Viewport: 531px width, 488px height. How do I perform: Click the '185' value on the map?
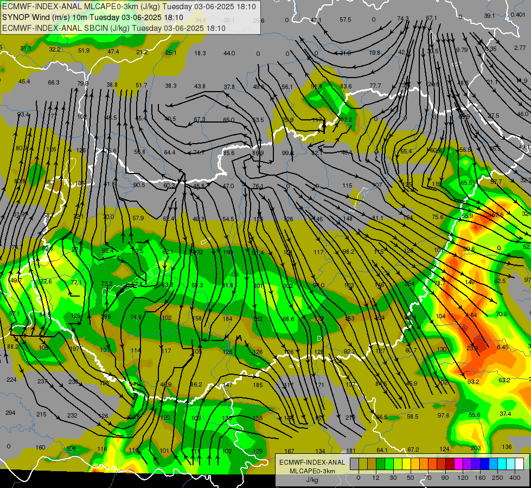coord(258,385)
